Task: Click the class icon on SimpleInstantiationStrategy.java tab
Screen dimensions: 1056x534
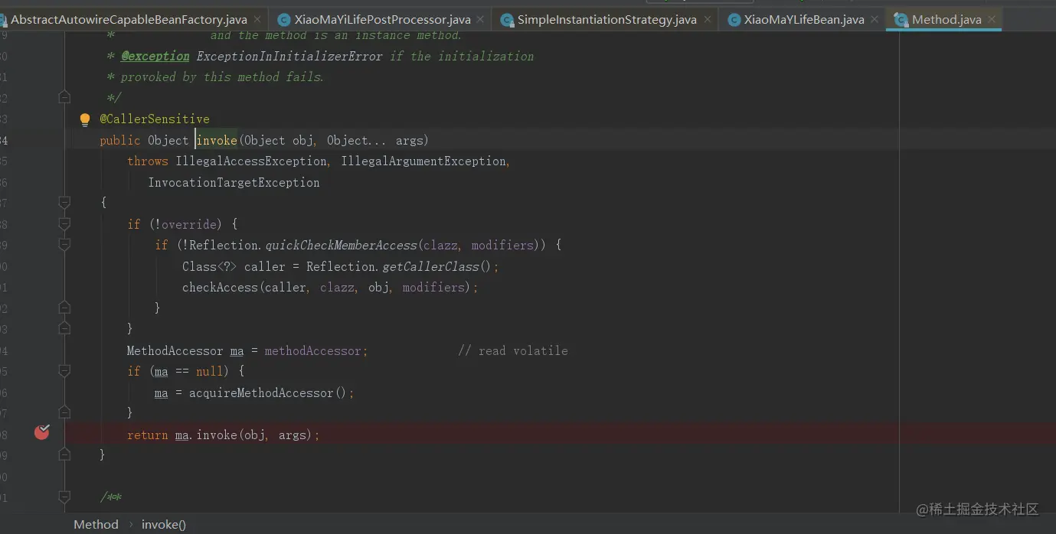Action: [x=507, y=20]
